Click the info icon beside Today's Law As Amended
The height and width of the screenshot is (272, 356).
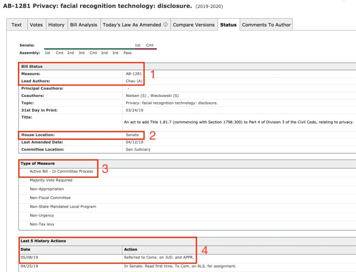pos(165,25)
